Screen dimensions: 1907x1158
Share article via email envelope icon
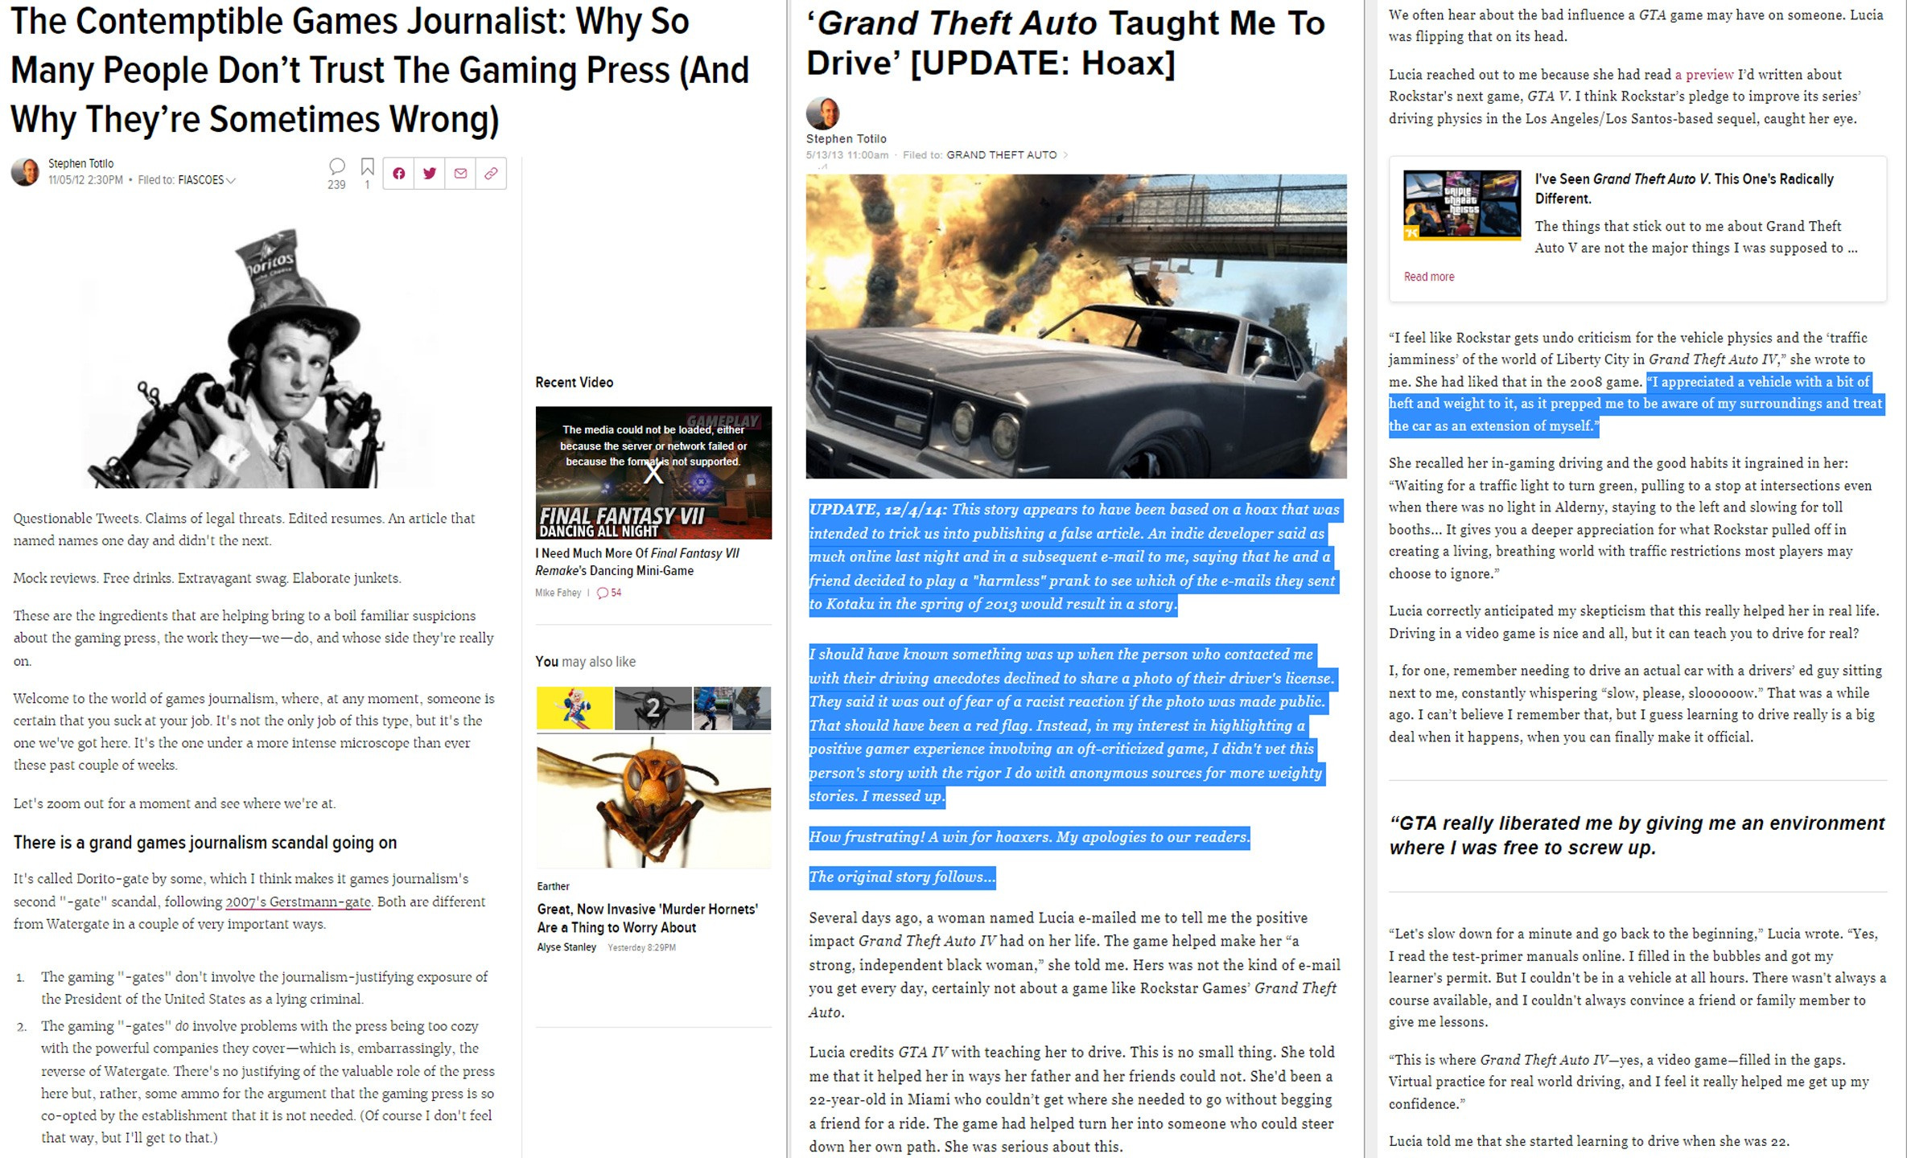pos(460,173)
